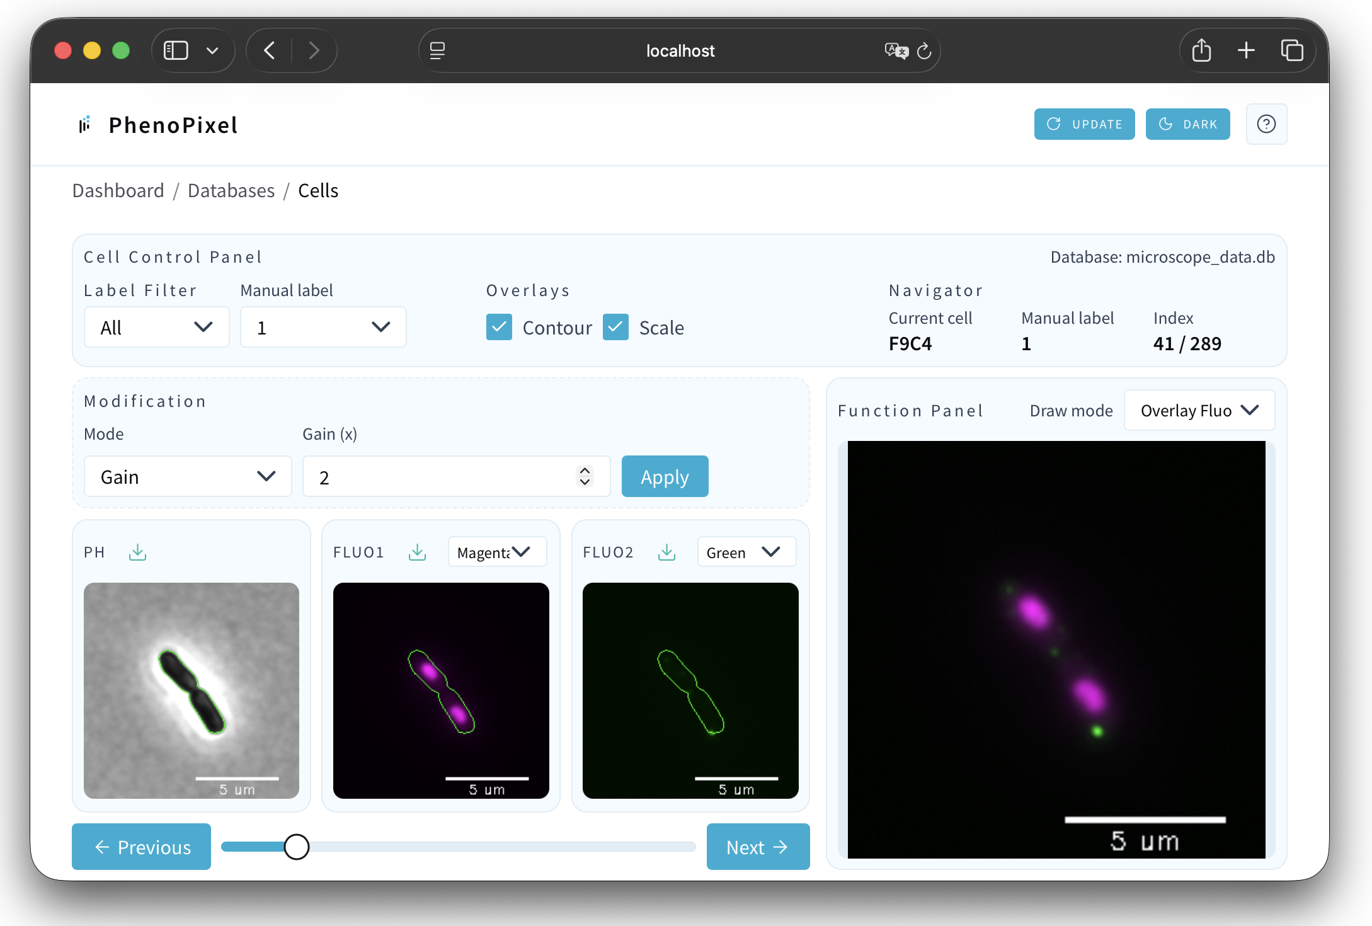Screen dimensions: 1372x926
Task: Open the help question mark icon
Action: pos(1266,124)
